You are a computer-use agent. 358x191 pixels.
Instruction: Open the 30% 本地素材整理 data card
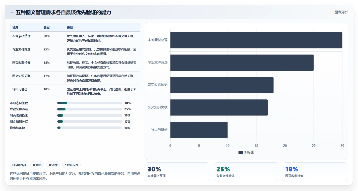(177, 172)
